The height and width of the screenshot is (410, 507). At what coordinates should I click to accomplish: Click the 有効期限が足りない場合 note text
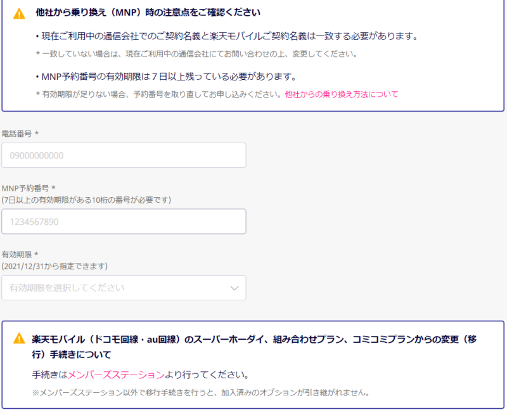pos(158,94)
